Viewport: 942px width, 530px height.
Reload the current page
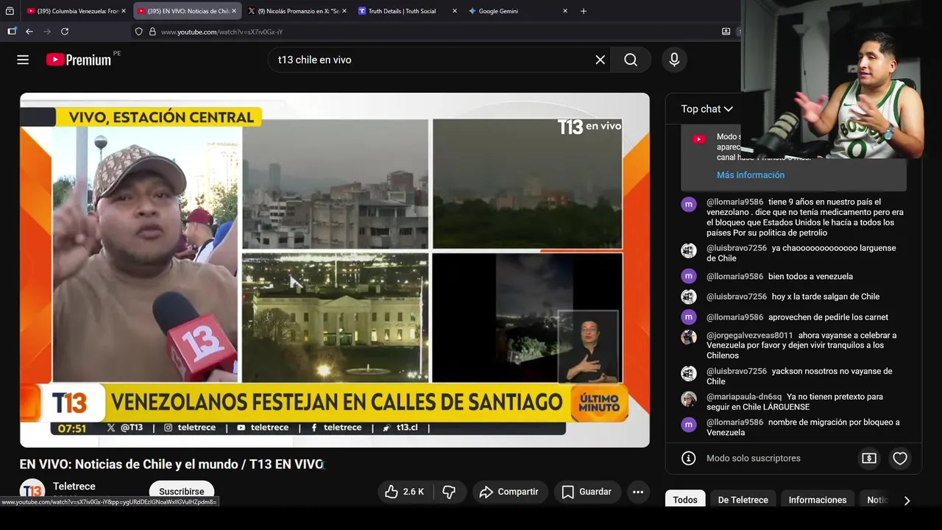65,32
